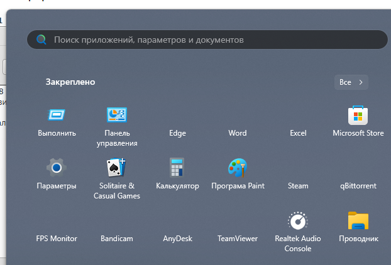Click the search magnifier icon
The image size is (391, 265).
click(41, 40)
